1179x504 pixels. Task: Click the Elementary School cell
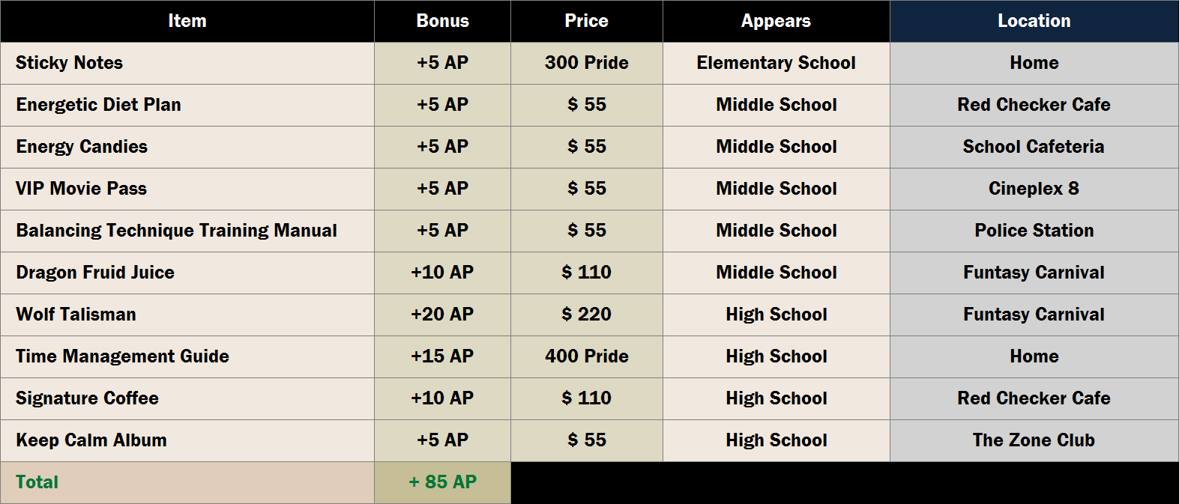click(x=776, y=63)
